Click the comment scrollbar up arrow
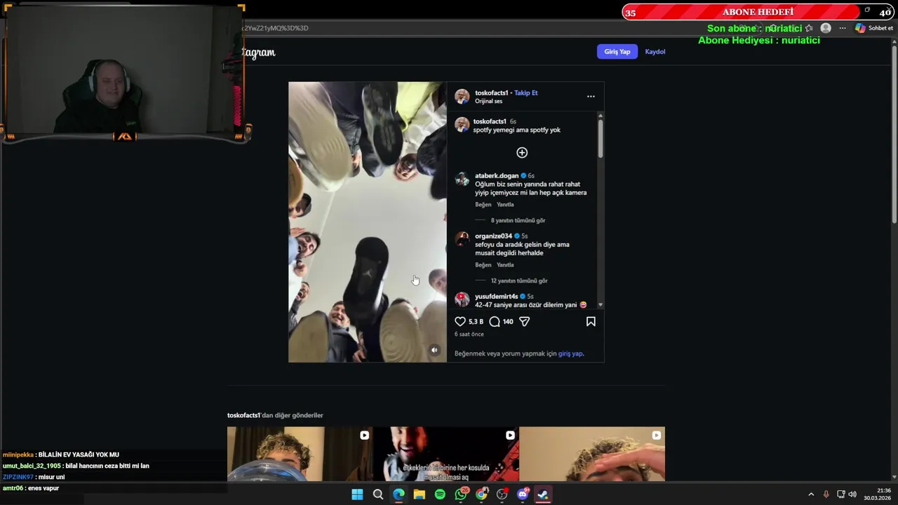The height and width of the screenshot is (505, 898). [x=600, y=115]
